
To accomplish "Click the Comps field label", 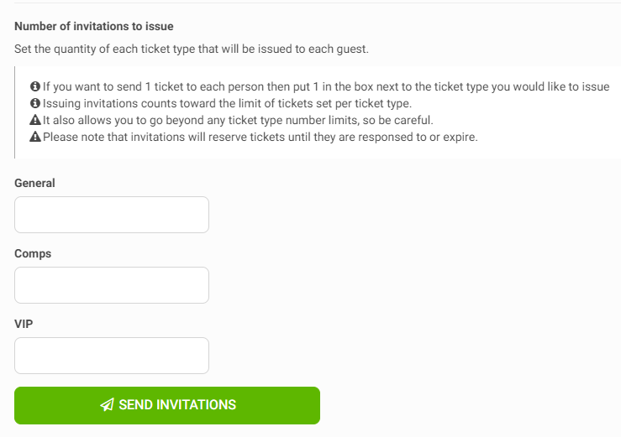I will 33,253.
